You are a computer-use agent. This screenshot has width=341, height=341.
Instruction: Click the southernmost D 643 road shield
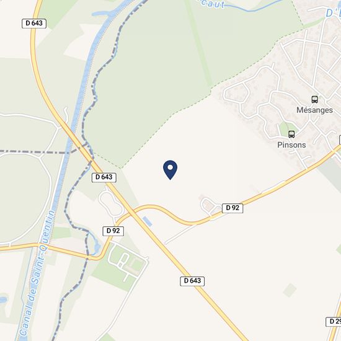(x=192, y=281)
